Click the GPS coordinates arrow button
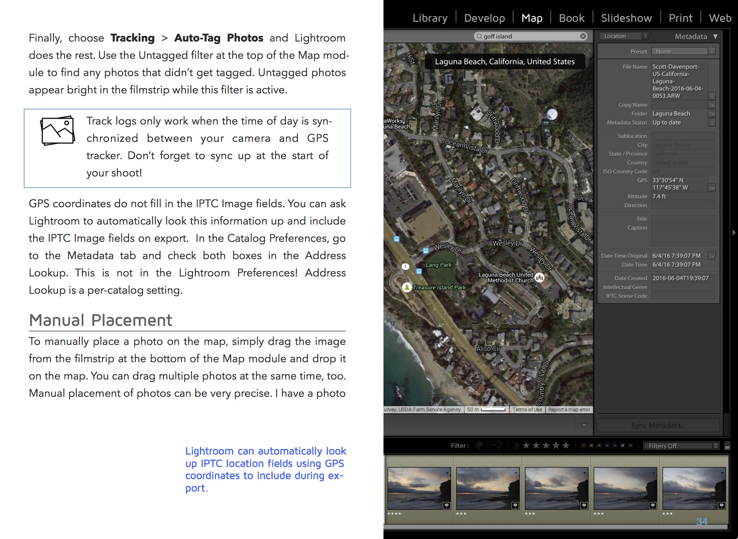The image size is (738, 539). 712,188
